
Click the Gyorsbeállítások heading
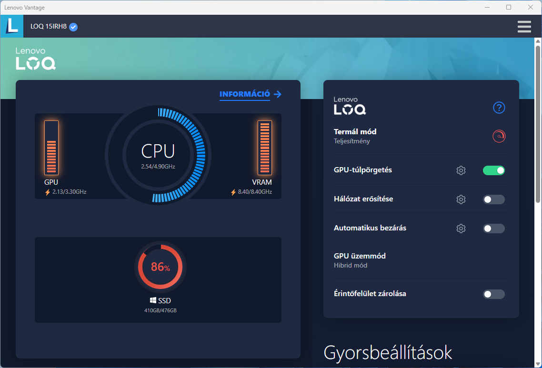click(x=388, y=353)
